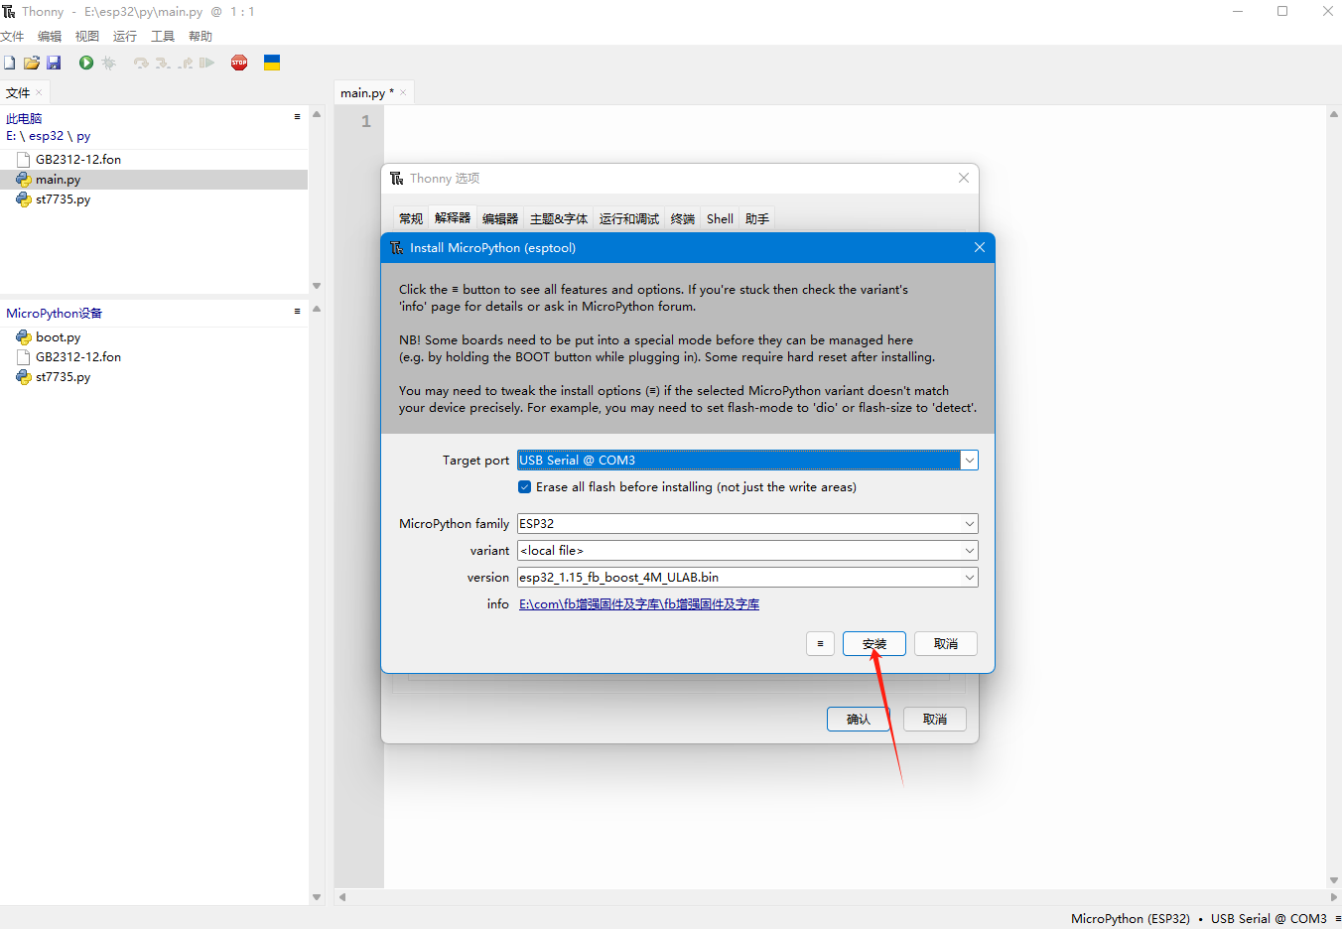Click the Debug bug icon
The width and height of the screenshot is (1342, 929).
(109, 63)
